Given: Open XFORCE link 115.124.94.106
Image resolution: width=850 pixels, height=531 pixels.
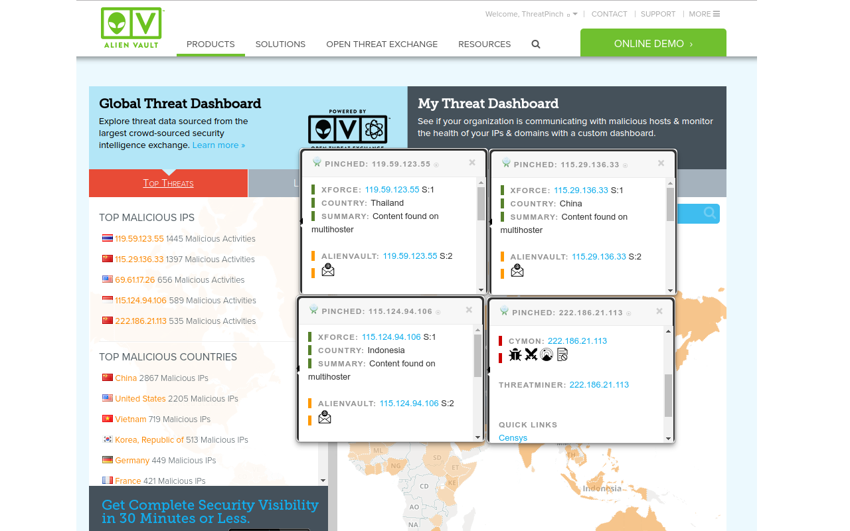Looking at the screenshot, I should tap(391, 337).
